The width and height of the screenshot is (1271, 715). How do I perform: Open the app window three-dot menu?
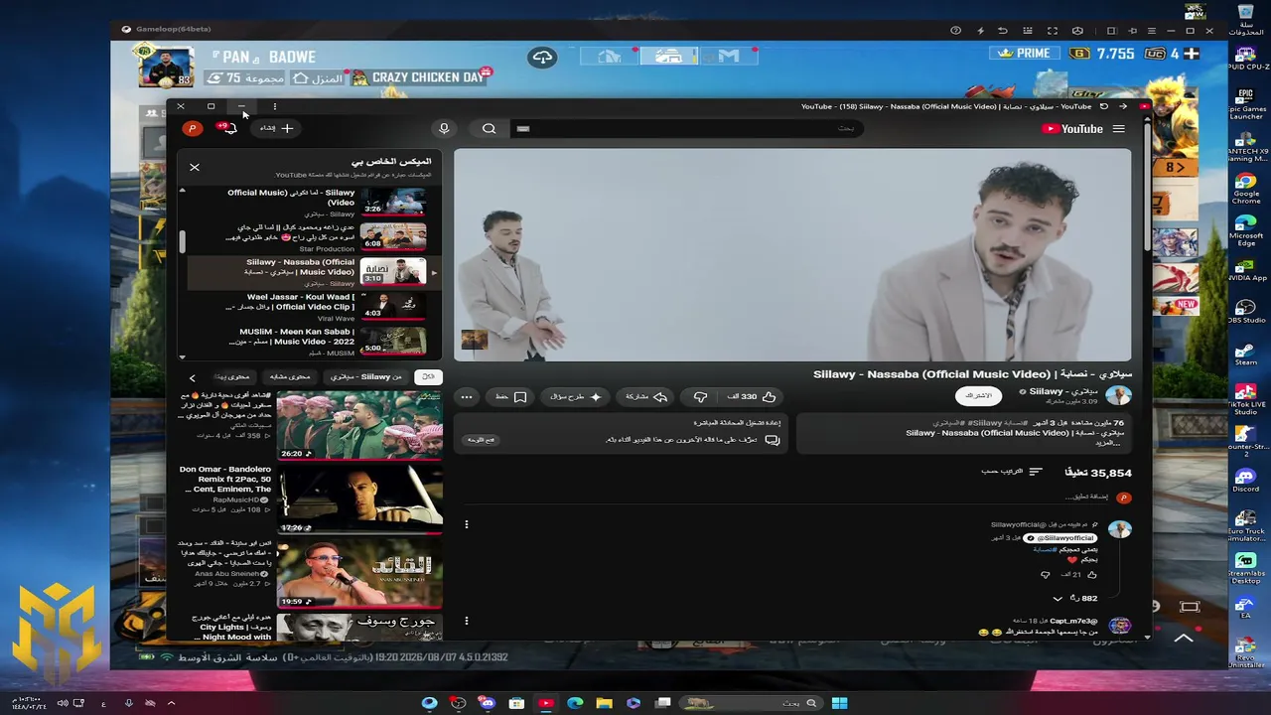tap(274, 106)
